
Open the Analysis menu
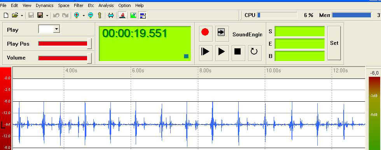[106, 5]
